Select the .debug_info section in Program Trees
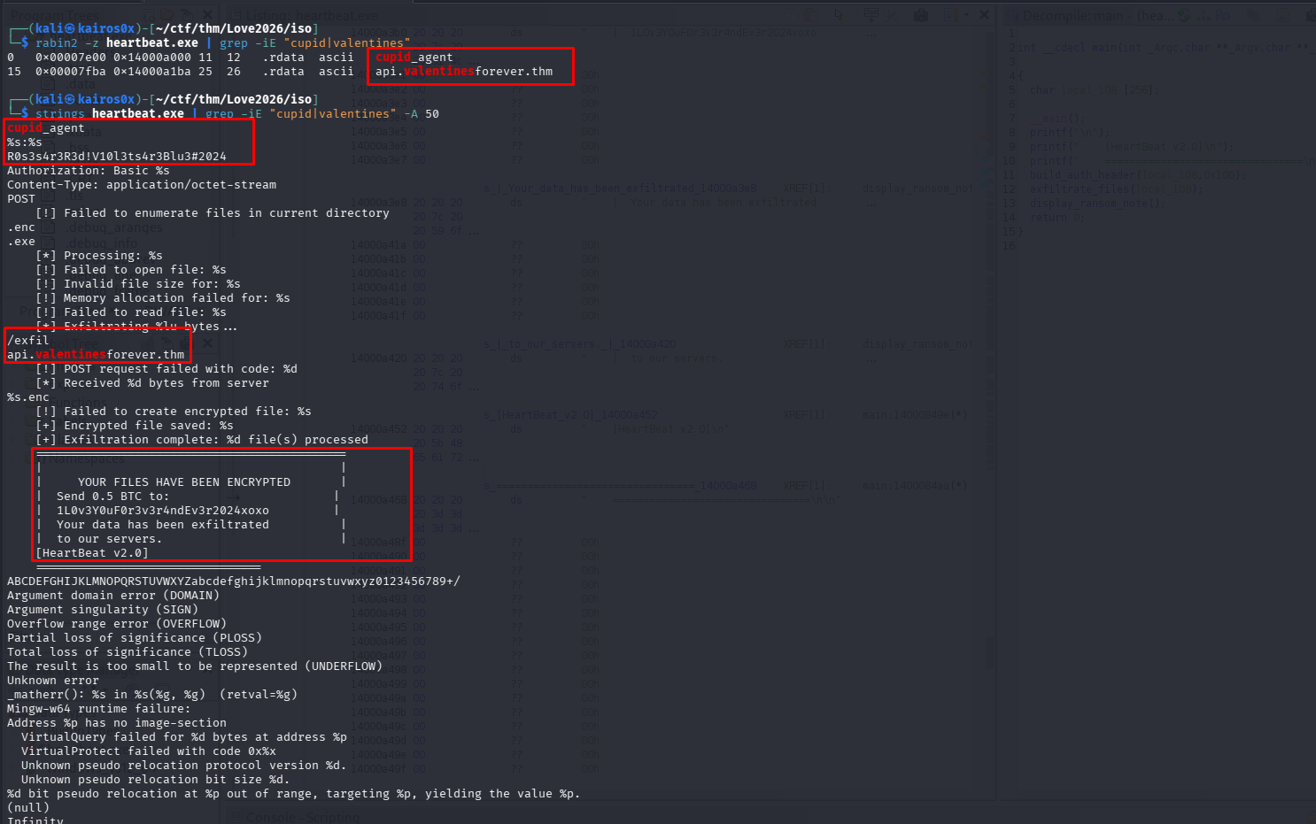 [99, 243]
